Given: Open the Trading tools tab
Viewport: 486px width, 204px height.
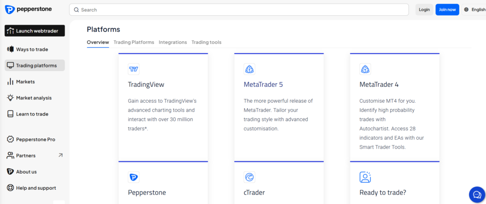Looking at the screenshot, I should (206, 42).
